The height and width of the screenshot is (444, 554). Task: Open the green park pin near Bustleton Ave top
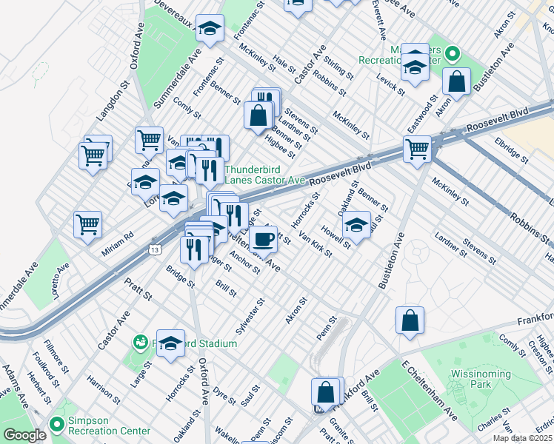452,55
